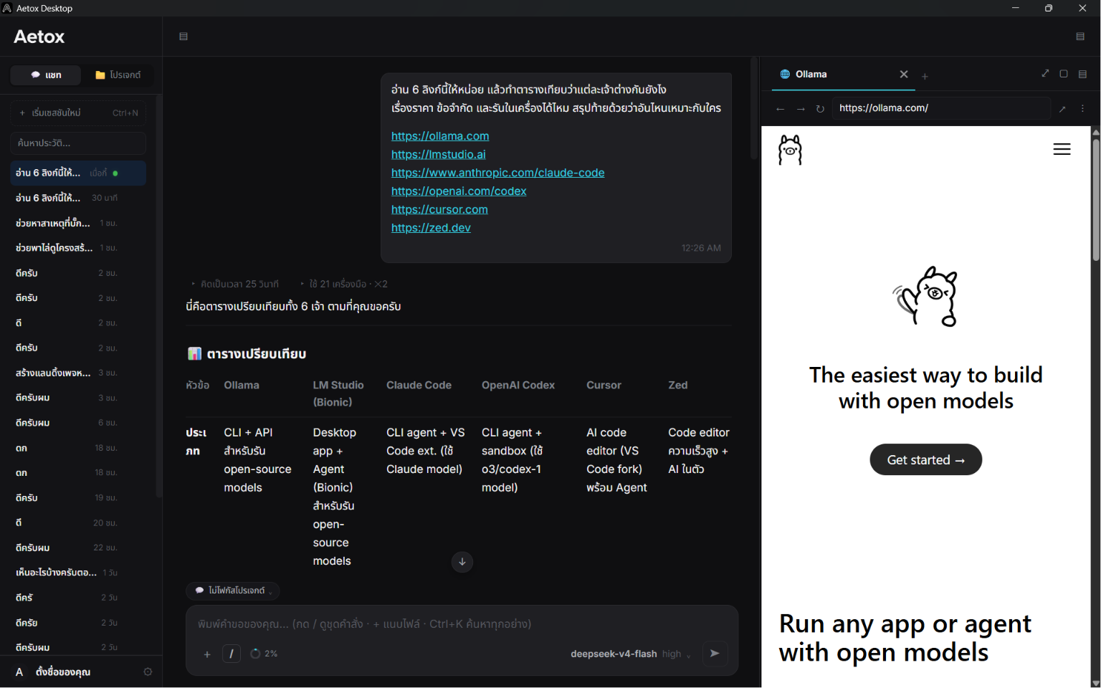Open the deepseek-v4-flash model selector
The height and width of the screenshot is (688, 1101).
(x=631, y=654)
